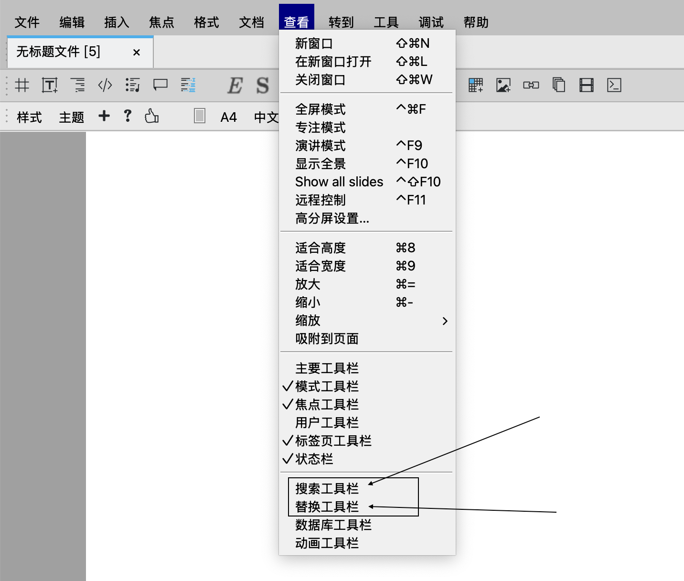This screenshot has width=684, height=581.
Task: Toggle off 状态栏 menu option
Action: point(314,459)
